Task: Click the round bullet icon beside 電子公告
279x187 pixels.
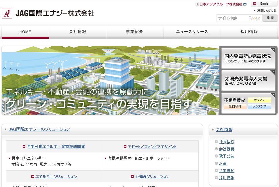Action: [216, 156]
